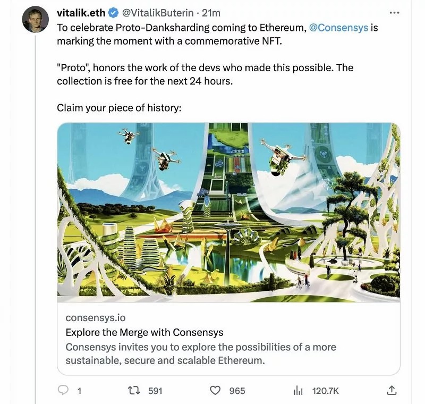Open view analytics bar chart icon
The width and height of the screenshot is (425, 404).
coord(298,391)
